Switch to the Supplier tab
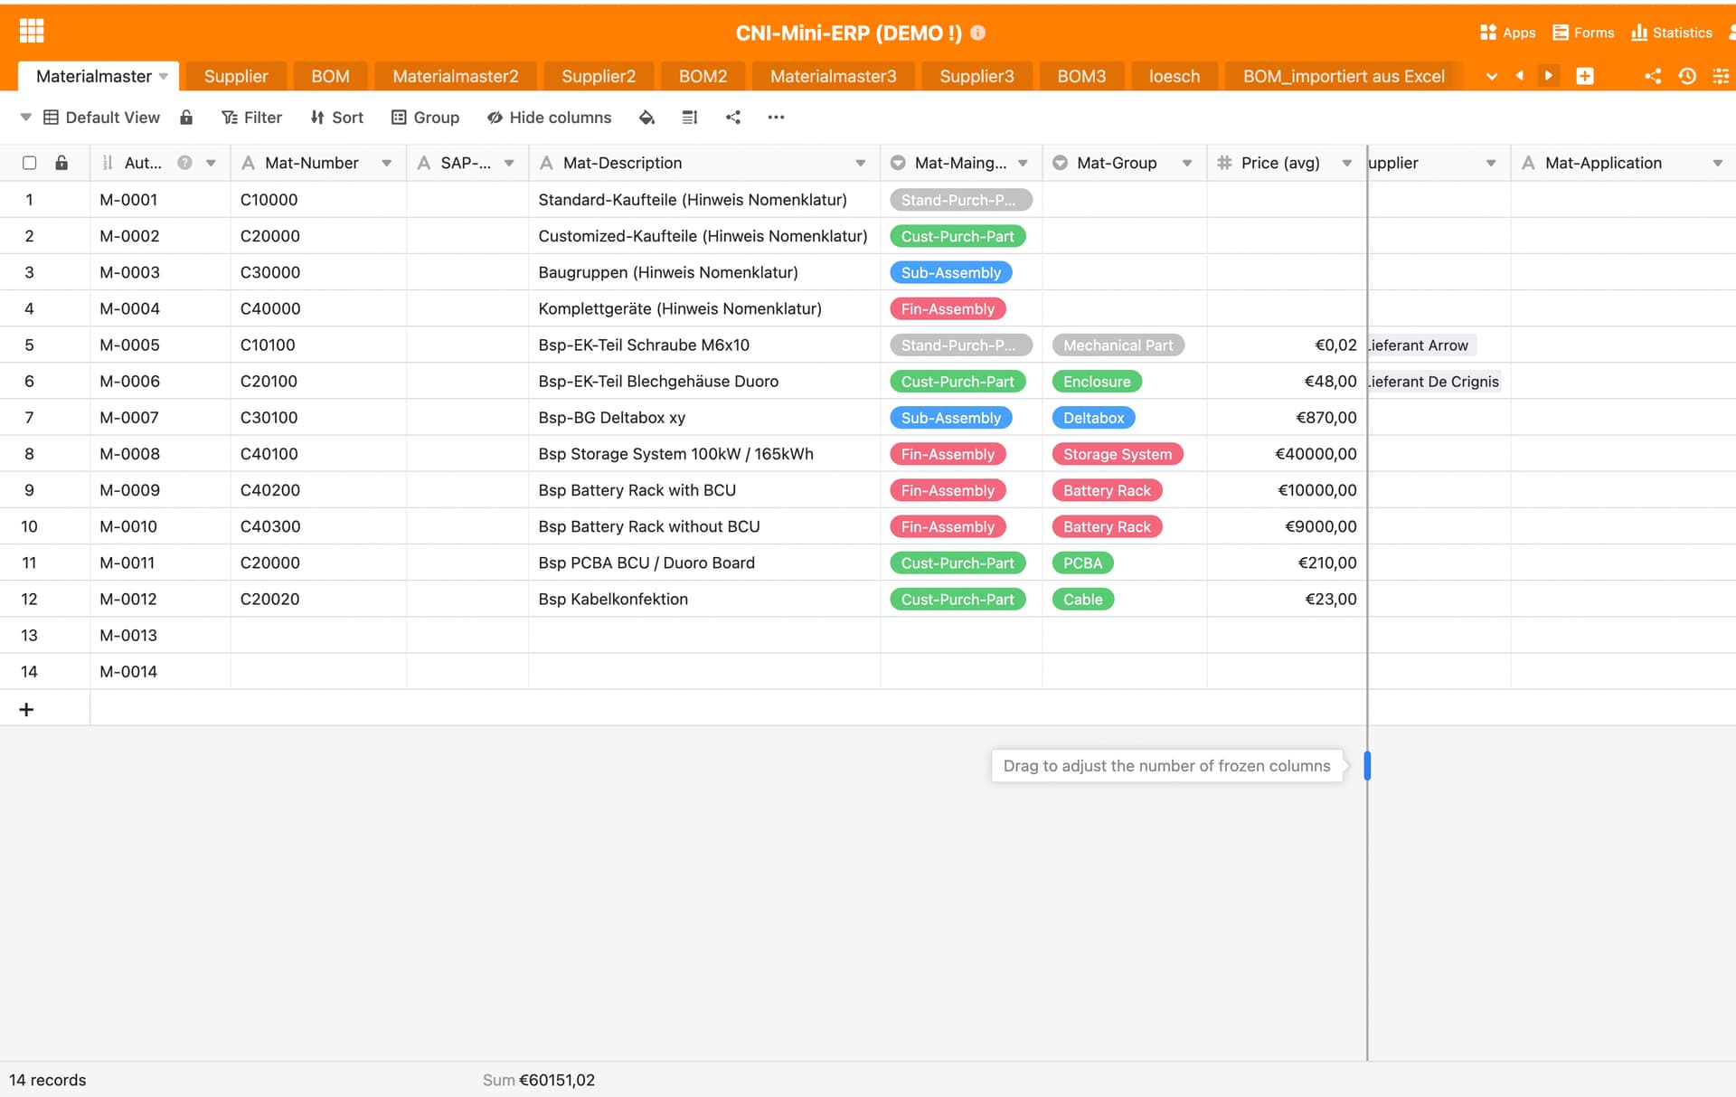 pyautogui.click(x=235, y=76)
